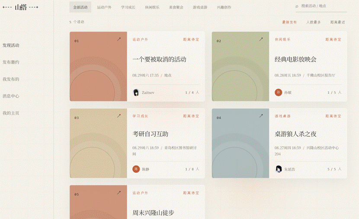Click the 5 / 5 人 count
359x219 pixels.
[x=334, y=169]
